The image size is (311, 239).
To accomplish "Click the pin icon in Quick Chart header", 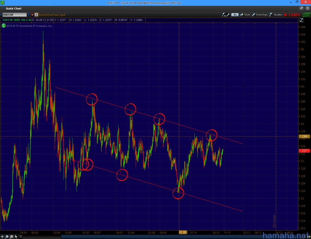I will click(301, 8).
